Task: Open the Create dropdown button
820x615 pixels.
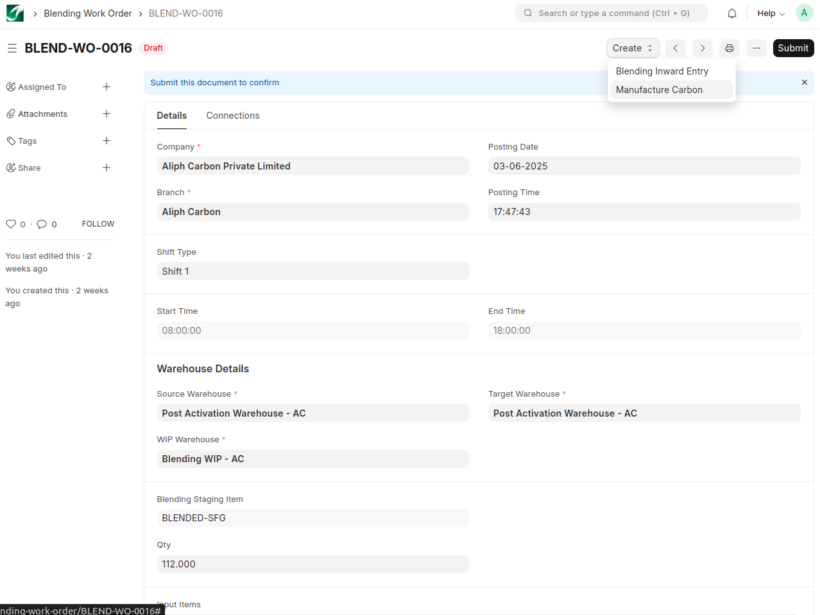Action: [633, 48]
